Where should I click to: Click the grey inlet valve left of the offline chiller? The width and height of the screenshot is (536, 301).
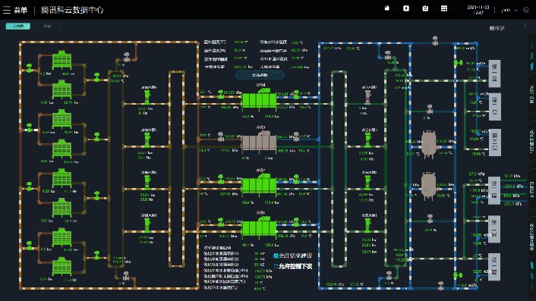pyautogui.click(x=221, y=136)
